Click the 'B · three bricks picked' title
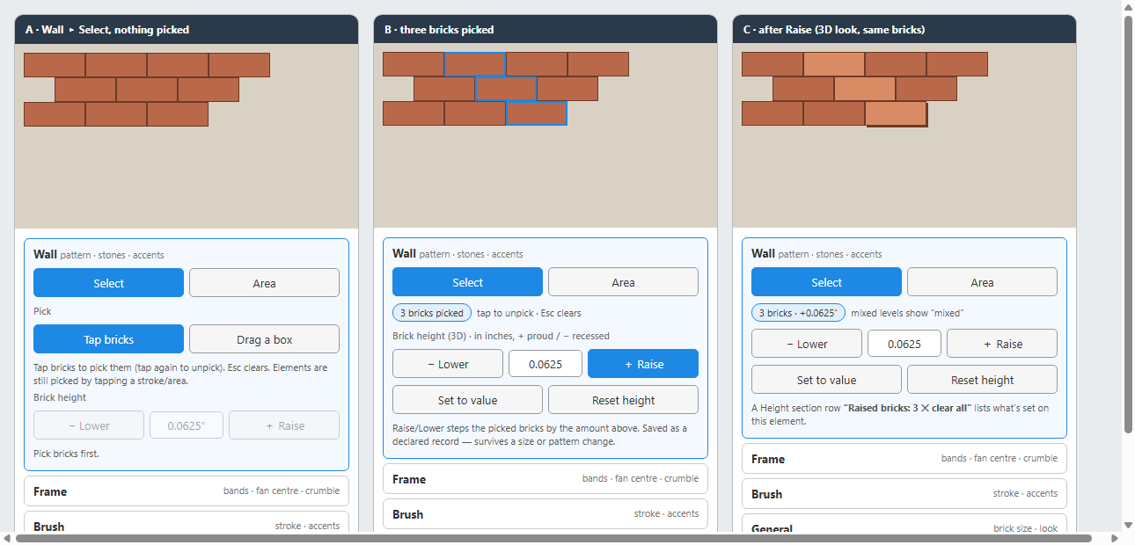 439,30
